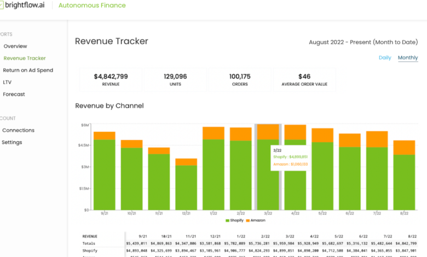Viewport: 427px width, 257px height.
Task: Click the $4.5M y-axis label
Action: [x=84, y=145]
